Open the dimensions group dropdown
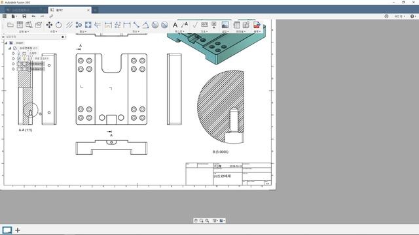419x235 pixels. [136, 31]
